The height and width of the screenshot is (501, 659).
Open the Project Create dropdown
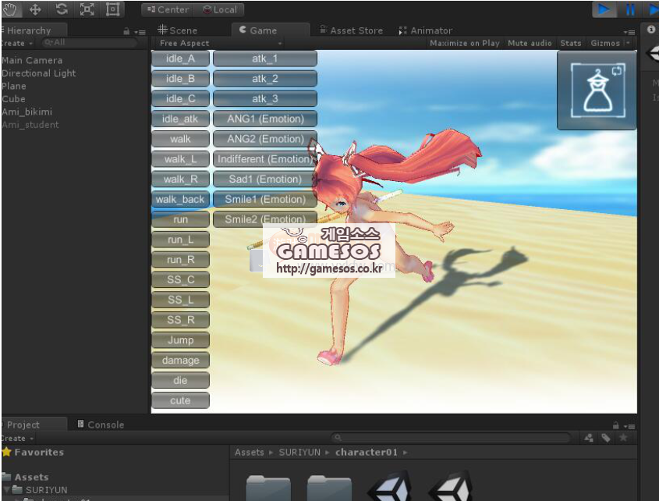pyautogui.click(x=17, y=439)
